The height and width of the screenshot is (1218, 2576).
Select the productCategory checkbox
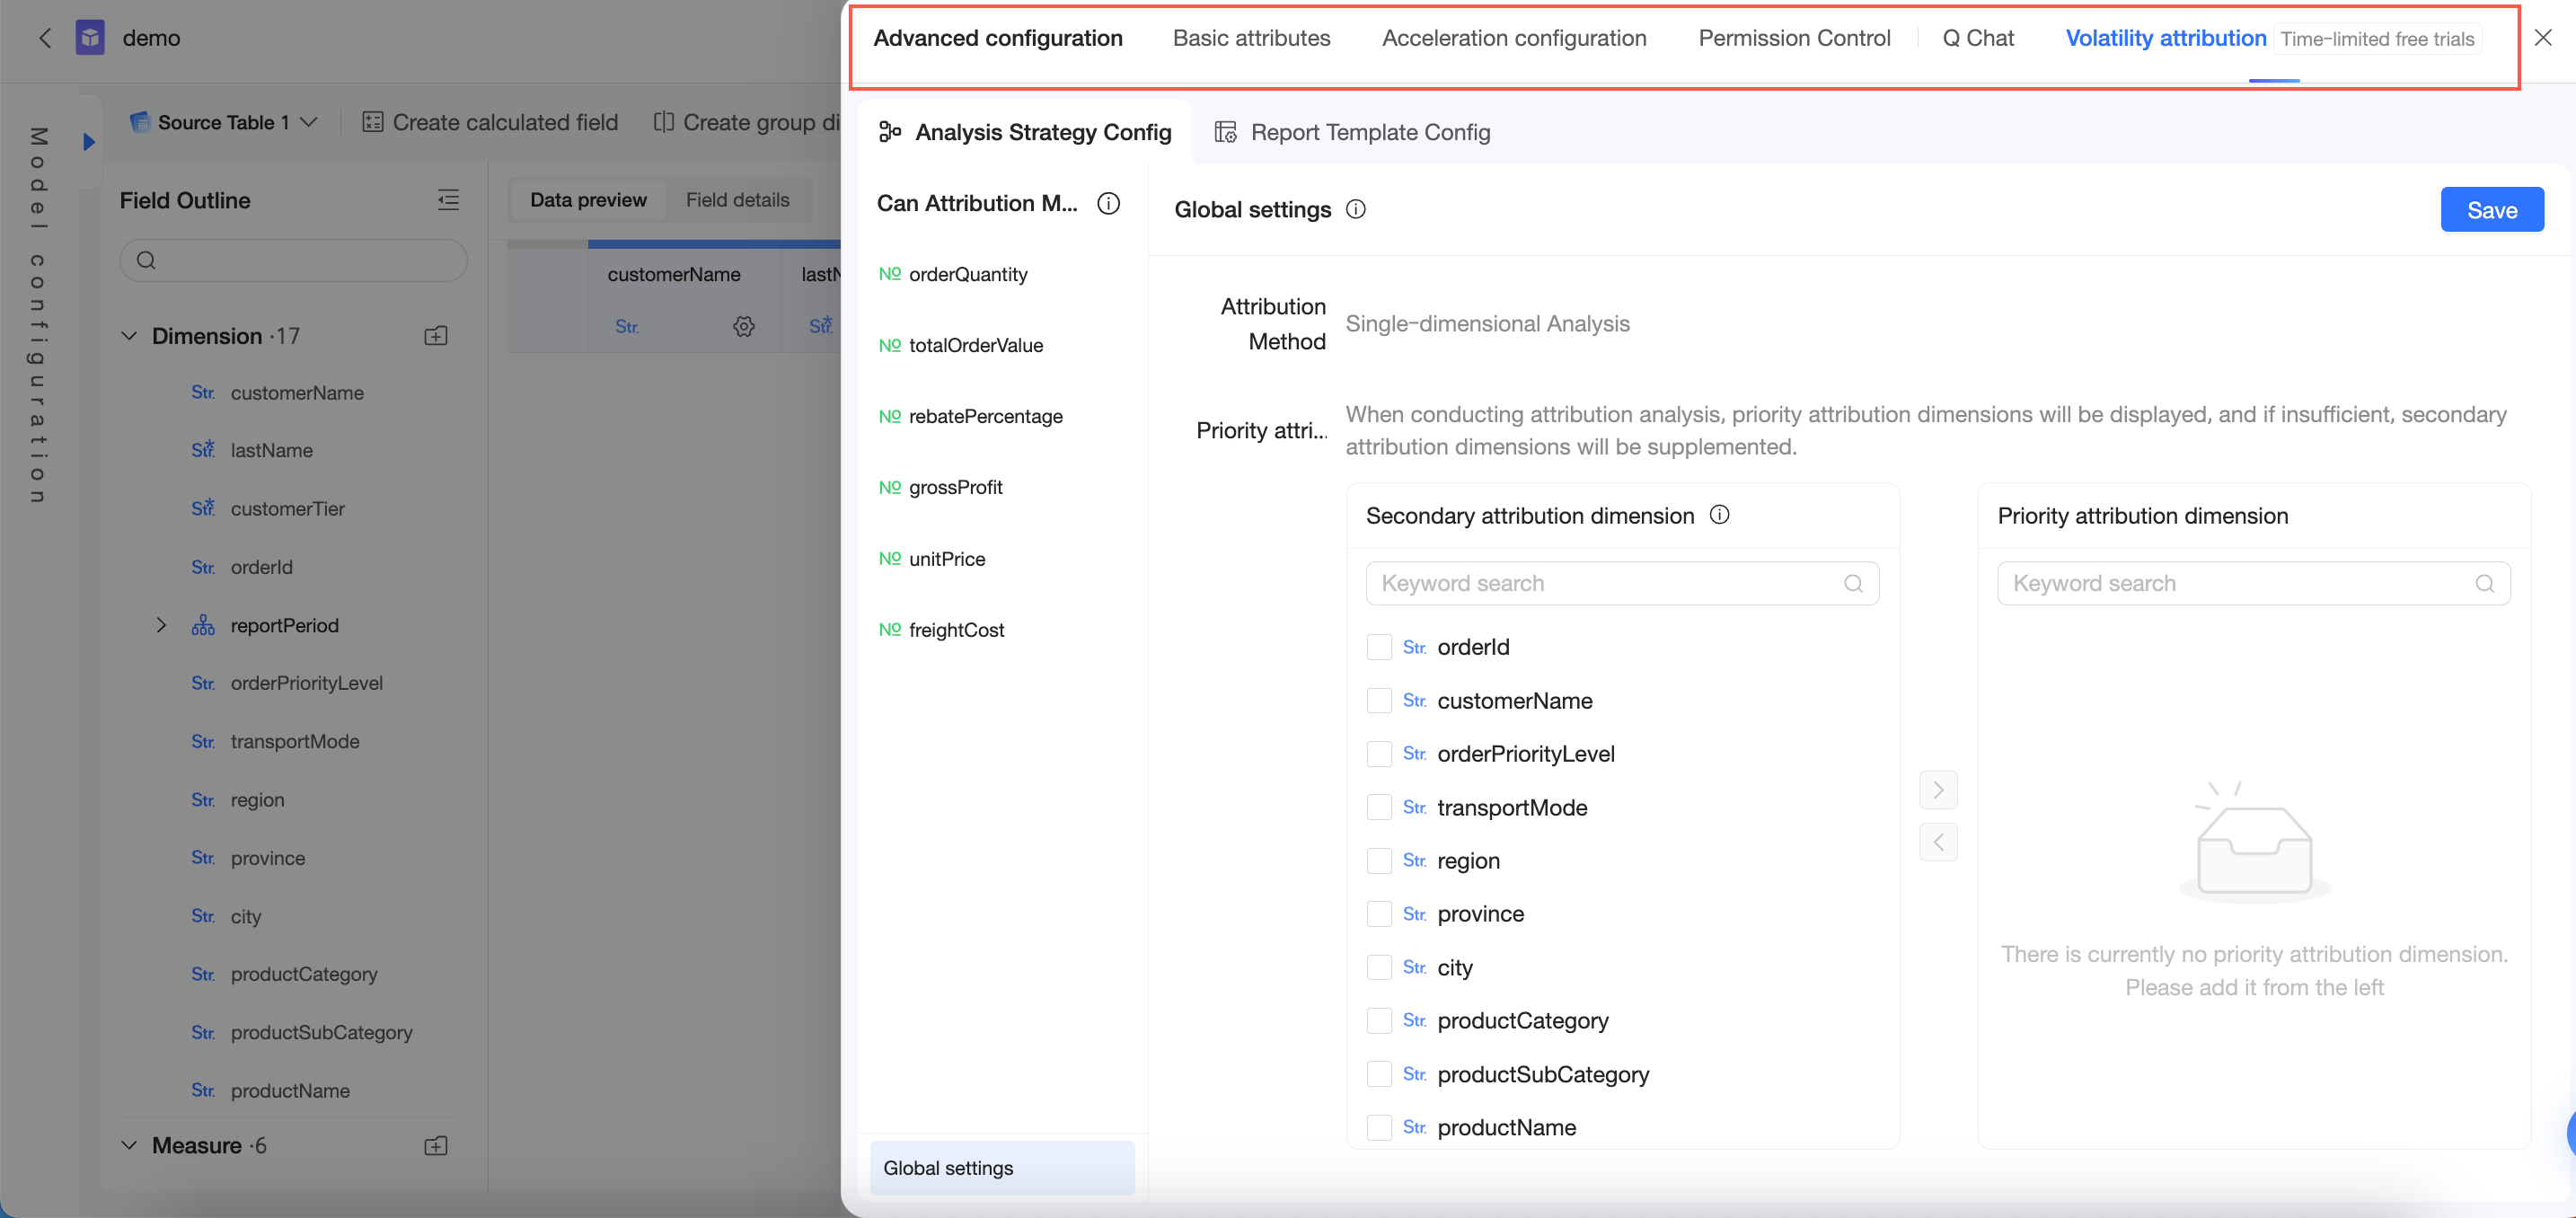pos(1379,1020)
